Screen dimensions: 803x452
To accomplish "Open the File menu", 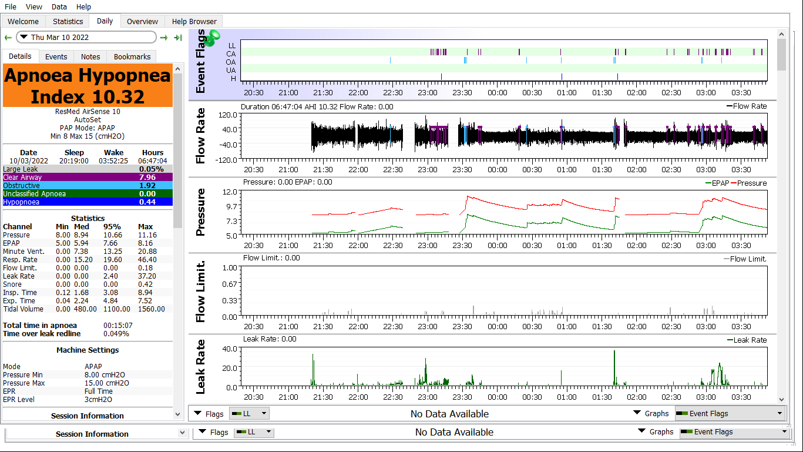I will (11, 7).
